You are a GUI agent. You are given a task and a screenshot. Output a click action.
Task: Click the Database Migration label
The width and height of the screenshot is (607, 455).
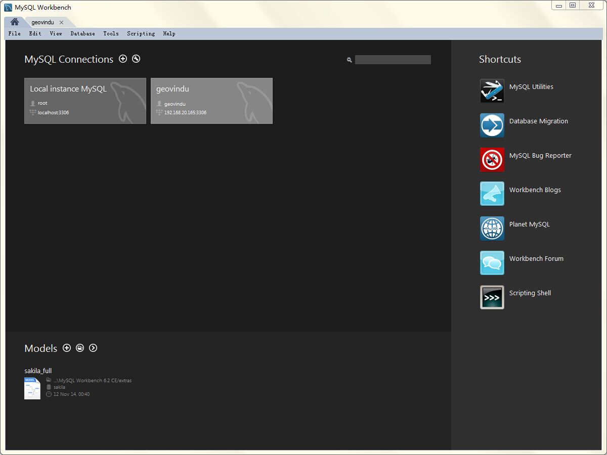coord(539,121)
